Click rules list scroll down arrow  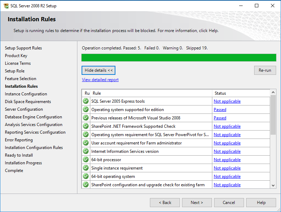tap(273, 186)
